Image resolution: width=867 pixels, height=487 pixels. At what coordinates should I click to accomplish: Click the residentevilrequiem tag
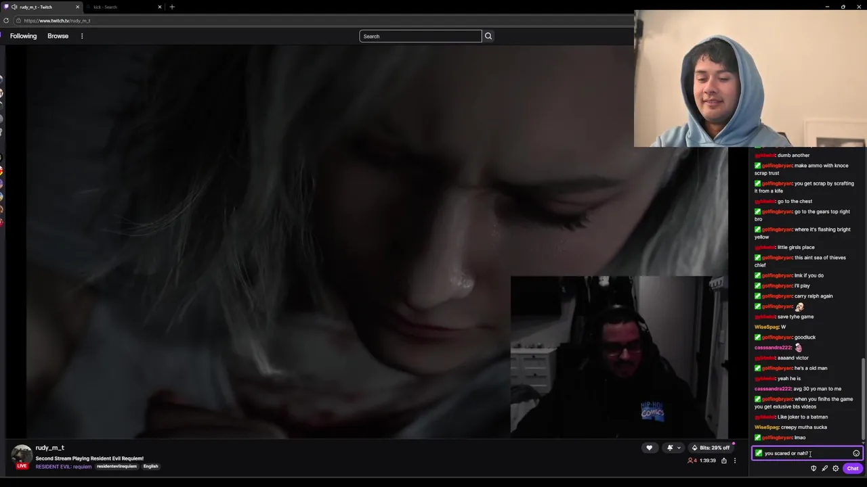coord(117,466)
